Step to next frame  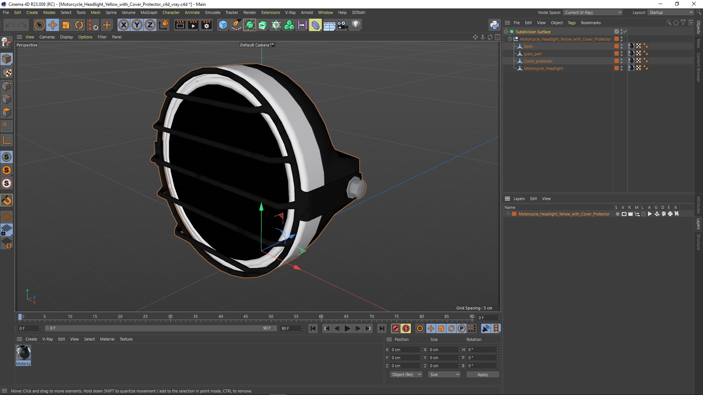358,328
